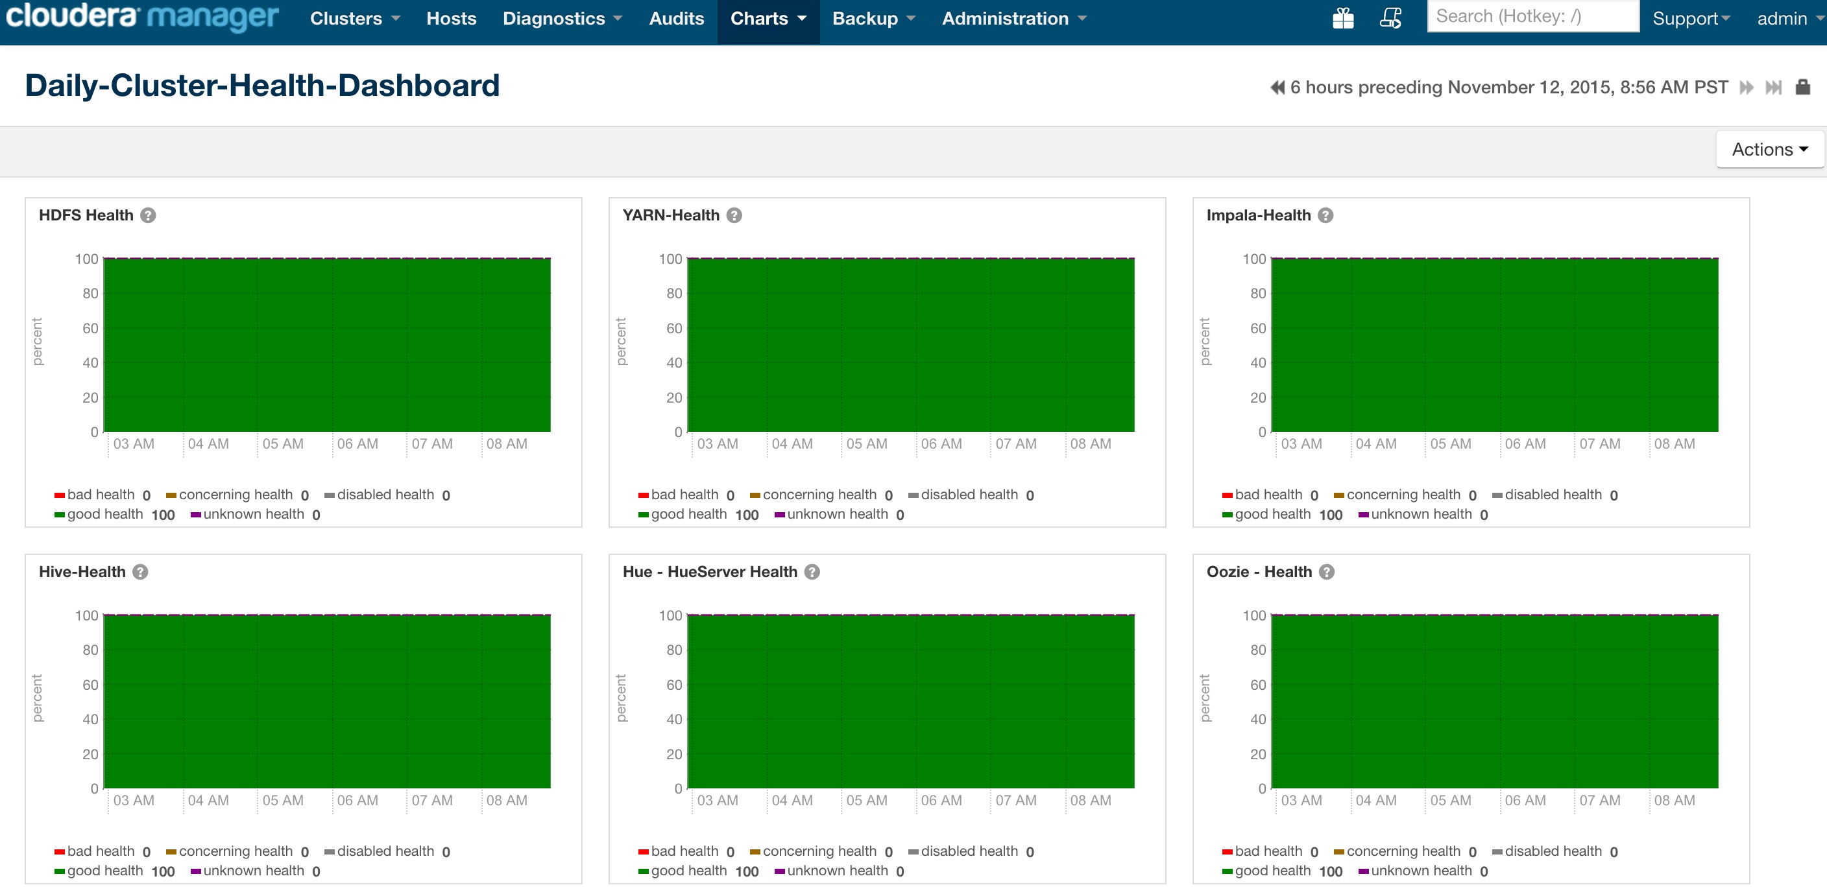Click the gift box icon in header
Viewport: 1827px width, 896px height.
pyautogui.click(x=1342, y=18)
